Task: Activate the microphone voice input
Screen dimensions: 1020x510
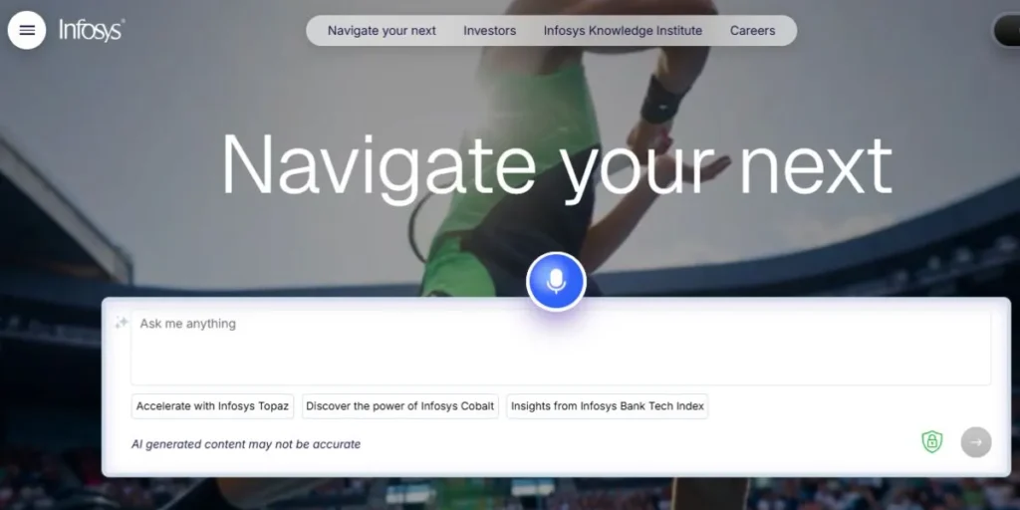Action: pyautogui.click(x=556, y=282)
